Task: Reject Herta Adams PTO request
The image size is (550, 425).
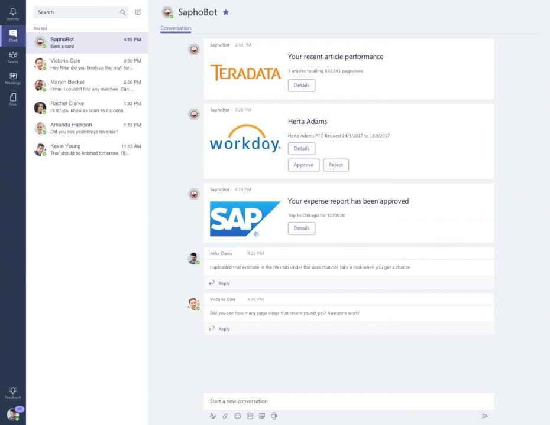Action: [336, 165]
